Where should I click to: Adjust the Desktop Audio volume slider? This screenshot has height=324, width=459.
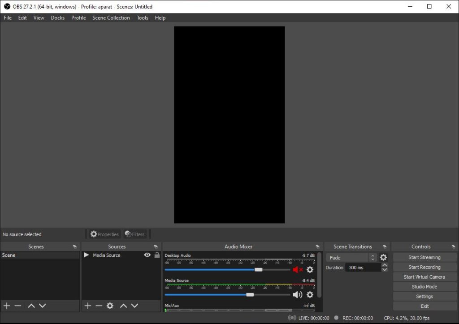[258, 270]
